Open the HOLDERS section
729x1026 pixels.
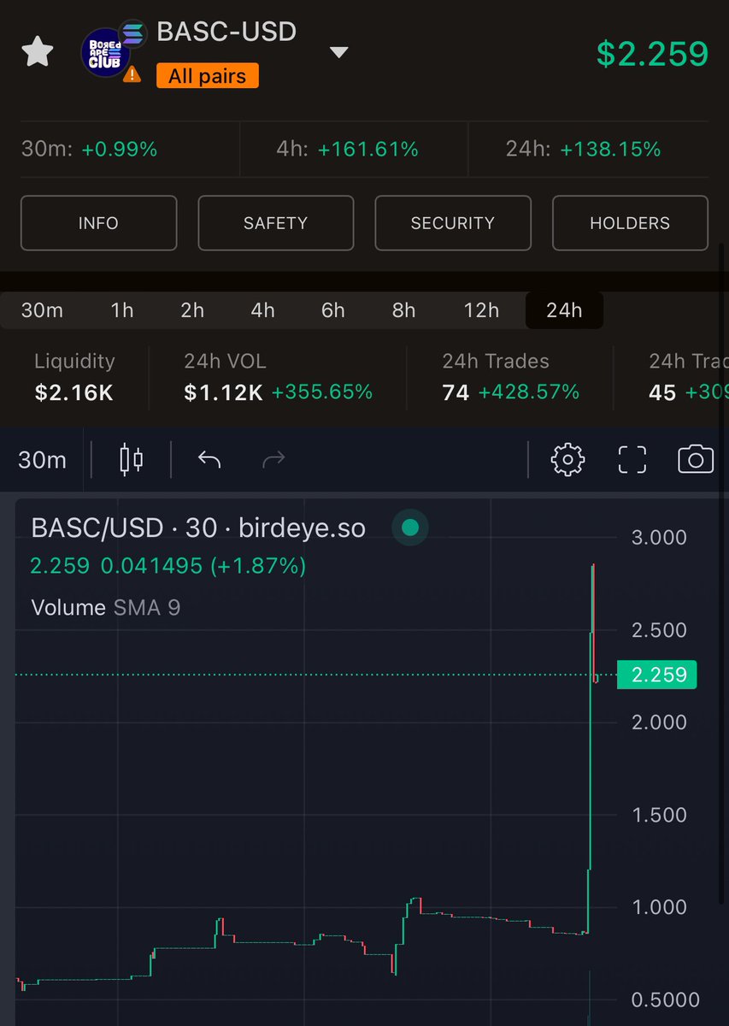pyautogui.click(x=630, y=223)
